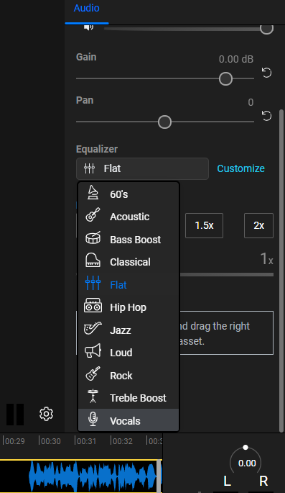Pick the Bass Boost drum icon
Screen dimensions: 285x493
93,238
